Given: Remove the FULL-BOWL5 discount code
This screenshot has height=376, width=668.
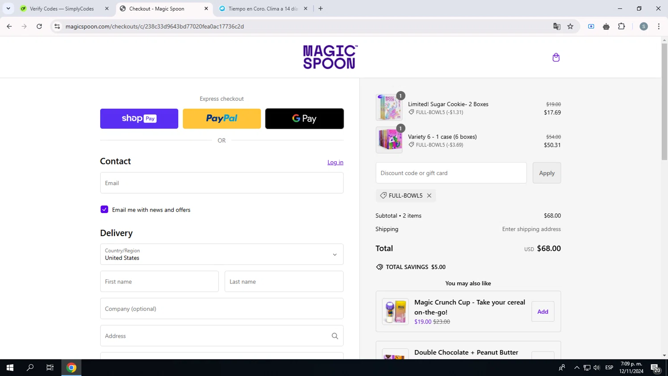Looking at the screenshot, I should 429,196.
